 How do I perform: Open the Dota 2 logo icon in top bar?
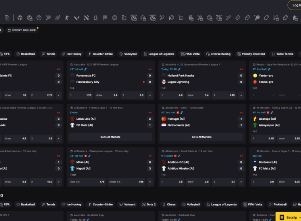point(86,18)
